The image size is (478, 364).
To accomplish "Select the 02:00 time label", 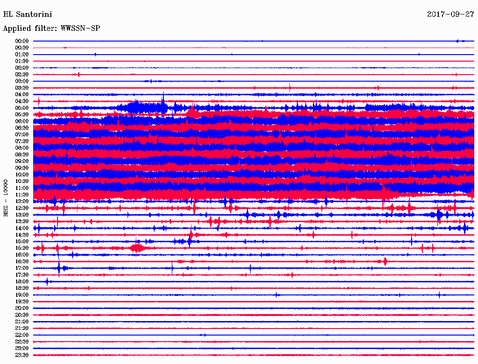I will click(22, 68).
